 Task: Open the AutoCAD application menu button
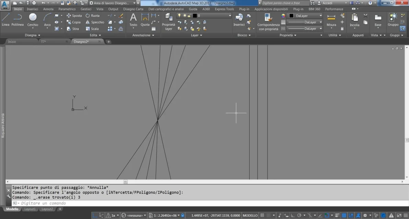click(x=5, y=5)
